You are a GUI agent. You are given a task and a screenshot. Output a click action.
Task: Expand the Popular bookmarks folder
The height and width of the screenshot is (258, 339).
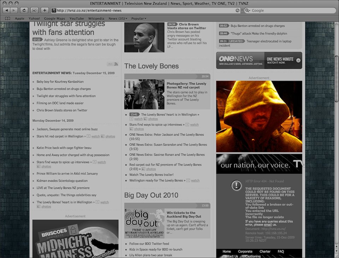click(x=139, y=19)
